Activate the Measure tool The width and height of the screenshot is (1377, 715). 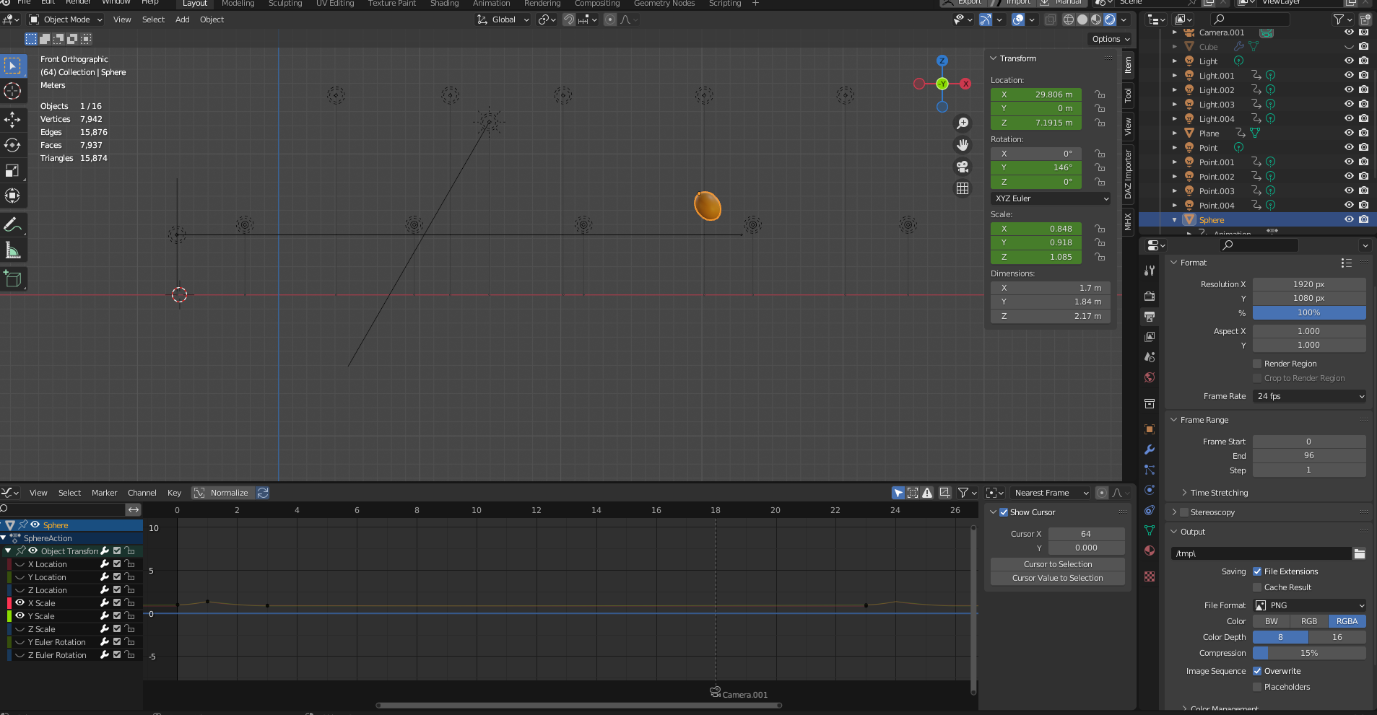tap(12, 250)
